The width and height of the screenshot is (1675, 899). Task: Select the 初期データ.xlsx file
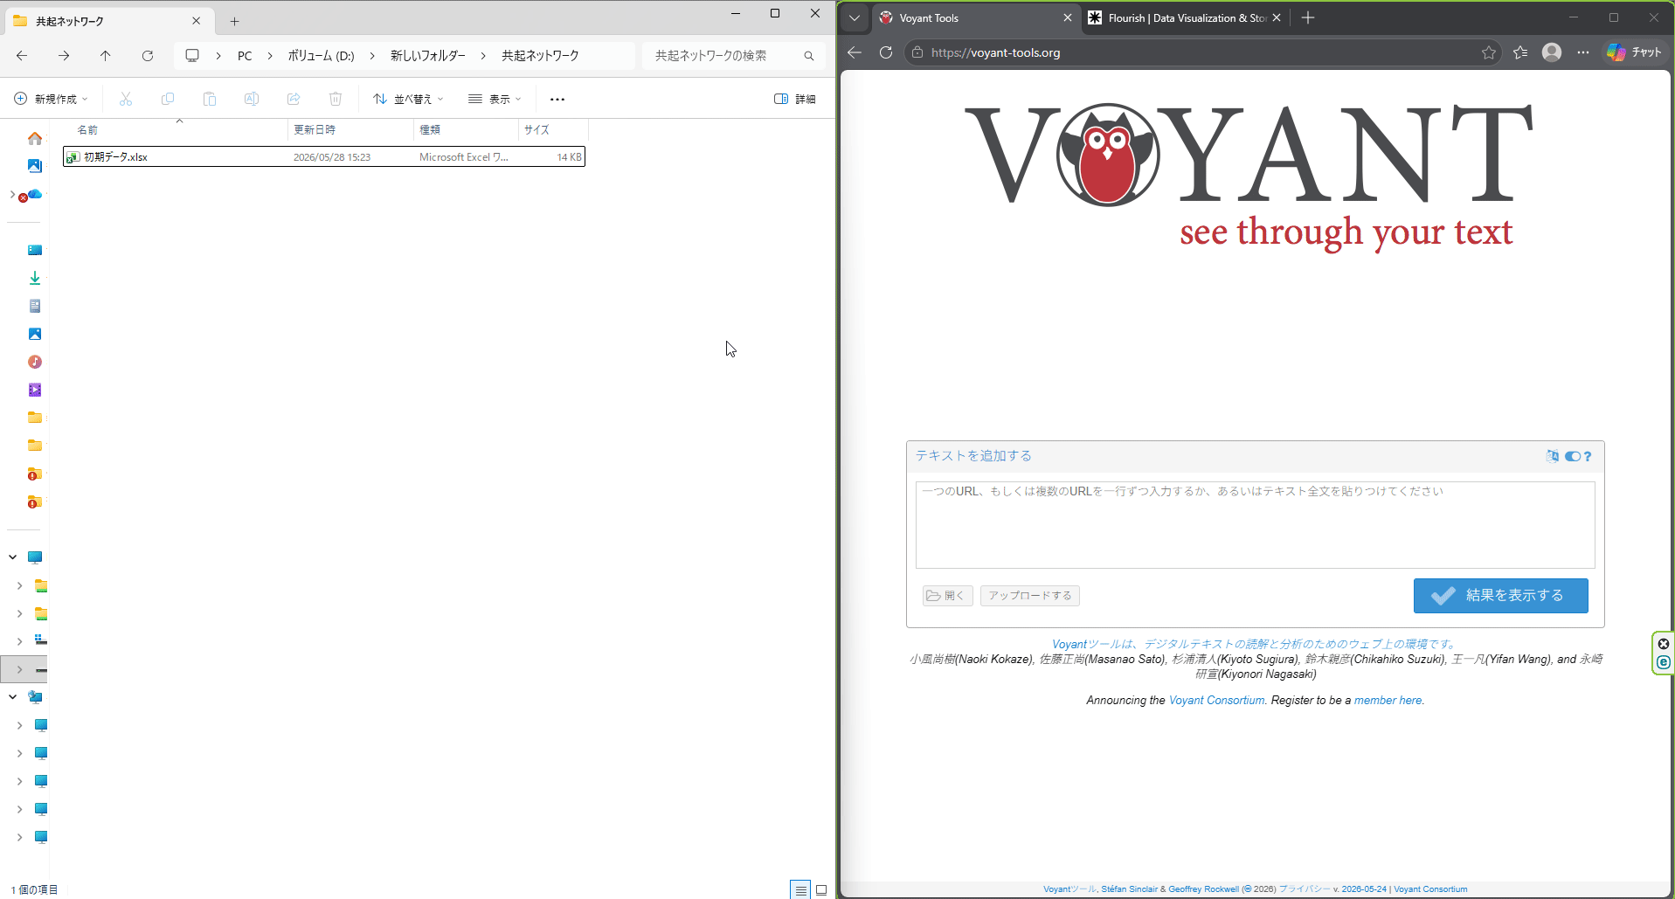coord(324,157)
